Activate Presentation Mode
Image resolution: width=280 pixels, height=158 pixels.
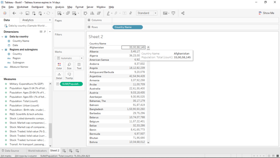173,13
